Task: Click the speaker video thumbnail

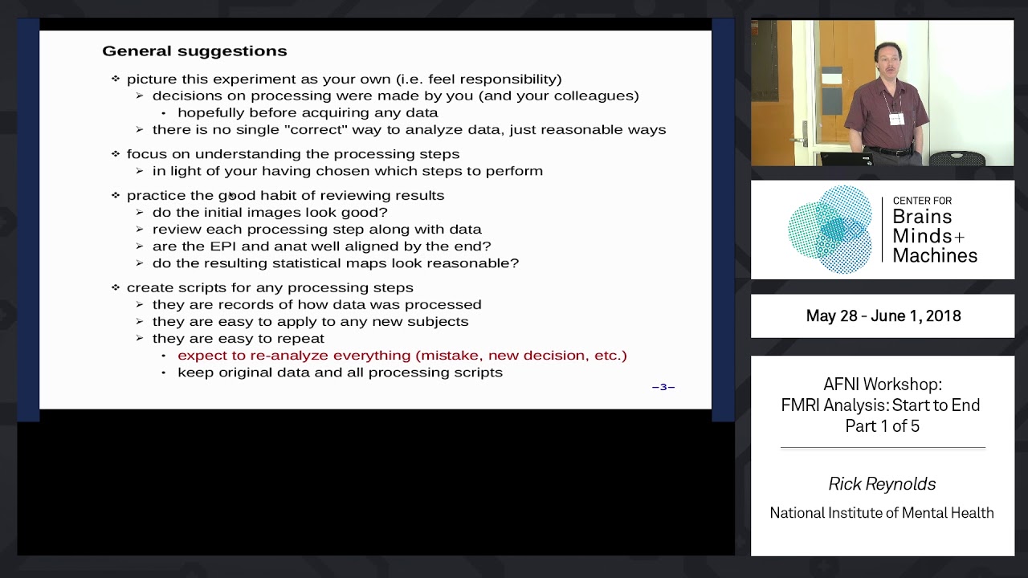Action: click(882, 93)
